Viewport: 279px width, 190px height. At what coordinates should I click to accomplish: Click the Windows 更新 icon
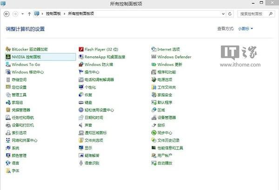coord(154,65)
